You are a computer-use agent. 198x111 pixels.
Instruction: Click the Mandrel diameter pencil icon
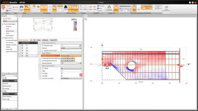pyautogui.click(x=80, y=63)
